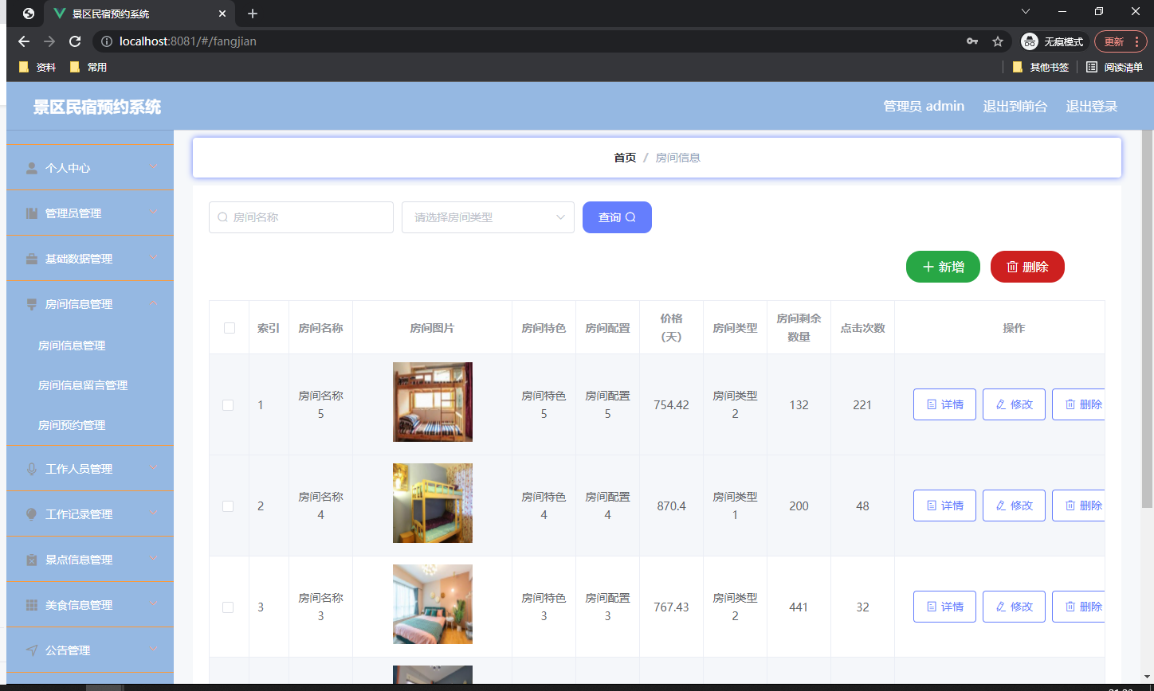View 详情 for 房间名称 5
The image size is (1154, 691).
[x=944, y=404]
